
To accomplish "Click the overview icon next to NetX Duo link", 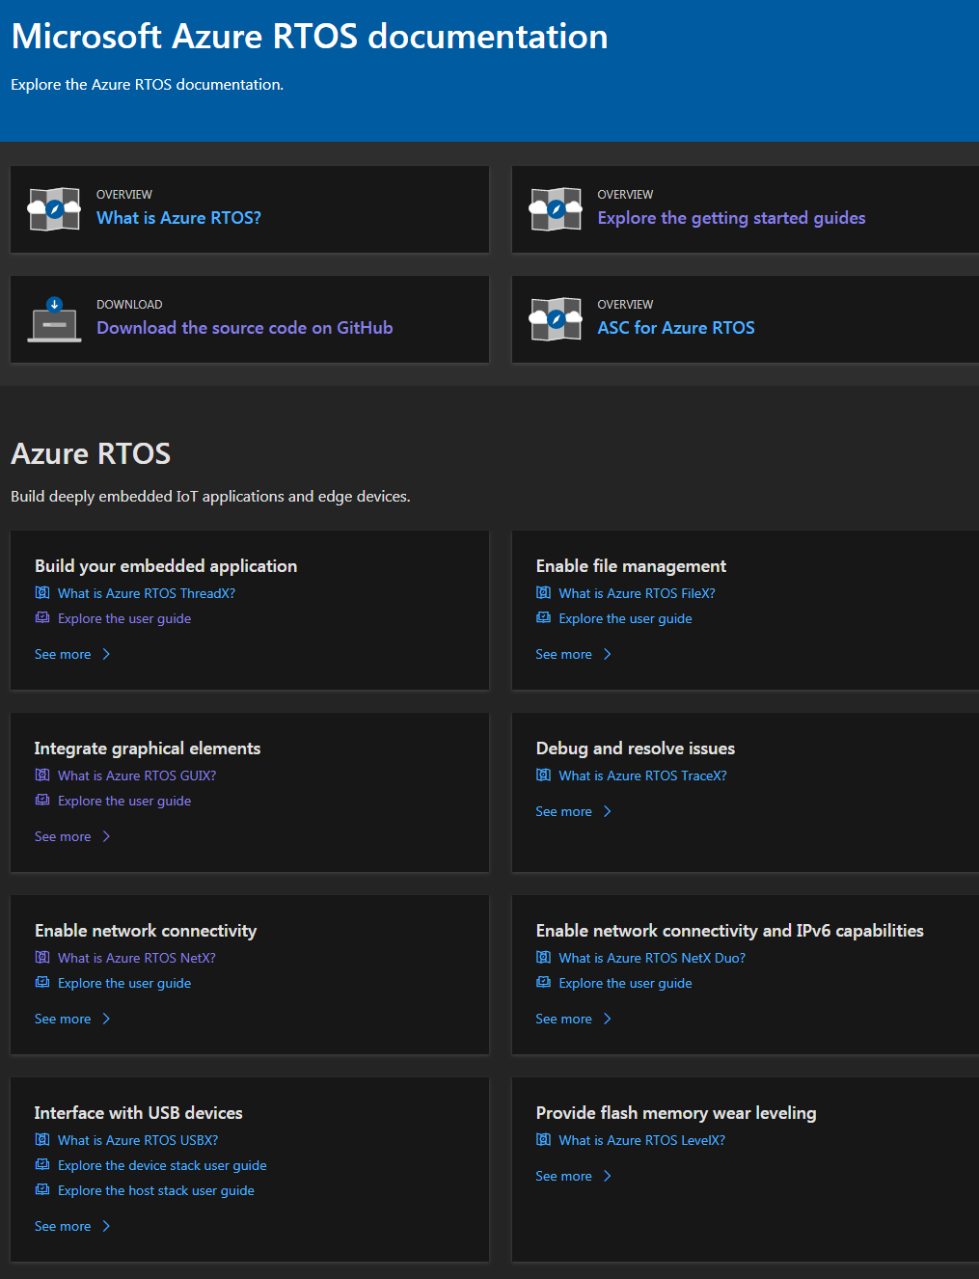I will pos(544,957).
